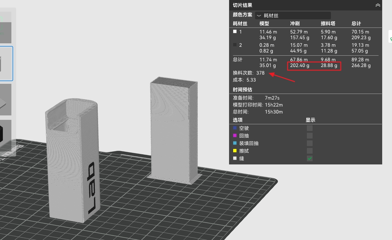Click the cyan swatch beside 装填回抽

point(235,143)
